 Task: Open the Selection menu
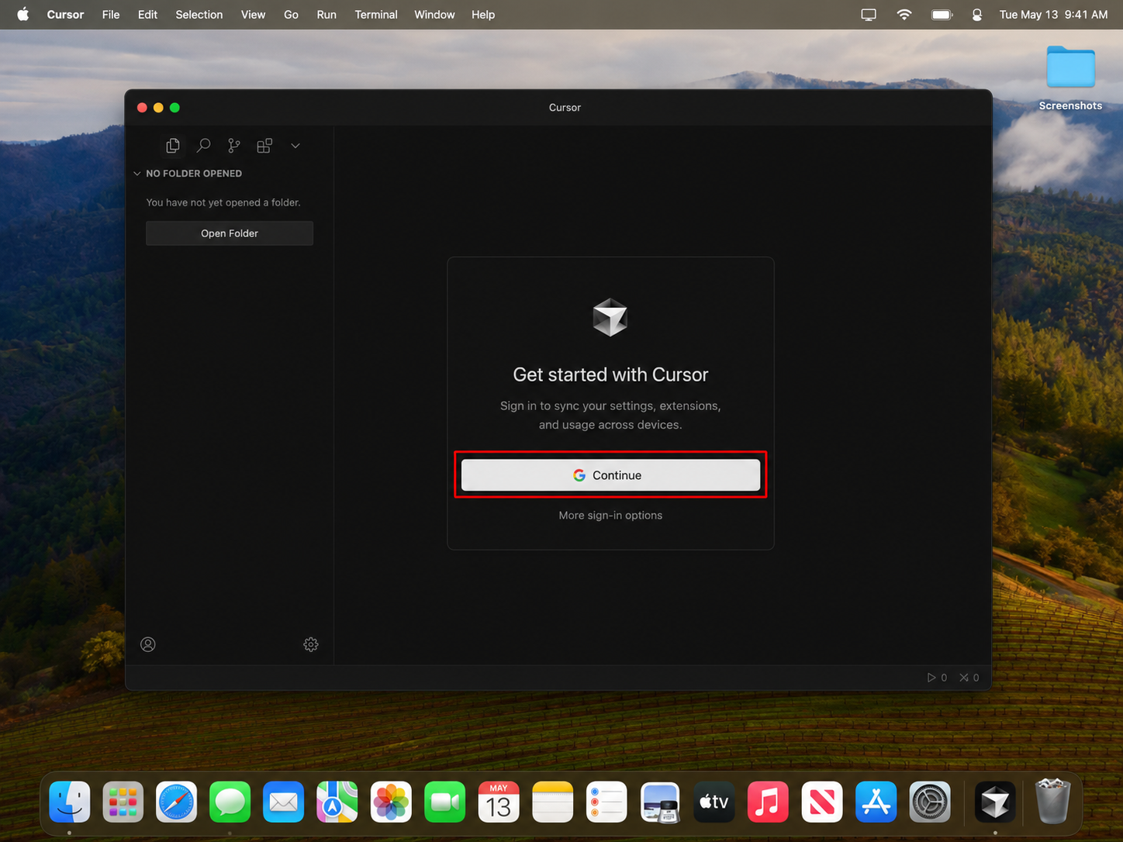click(199, 15)
